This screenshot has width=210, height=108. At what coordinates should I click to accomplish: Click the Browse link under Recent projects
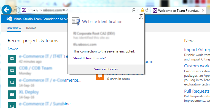13,49
